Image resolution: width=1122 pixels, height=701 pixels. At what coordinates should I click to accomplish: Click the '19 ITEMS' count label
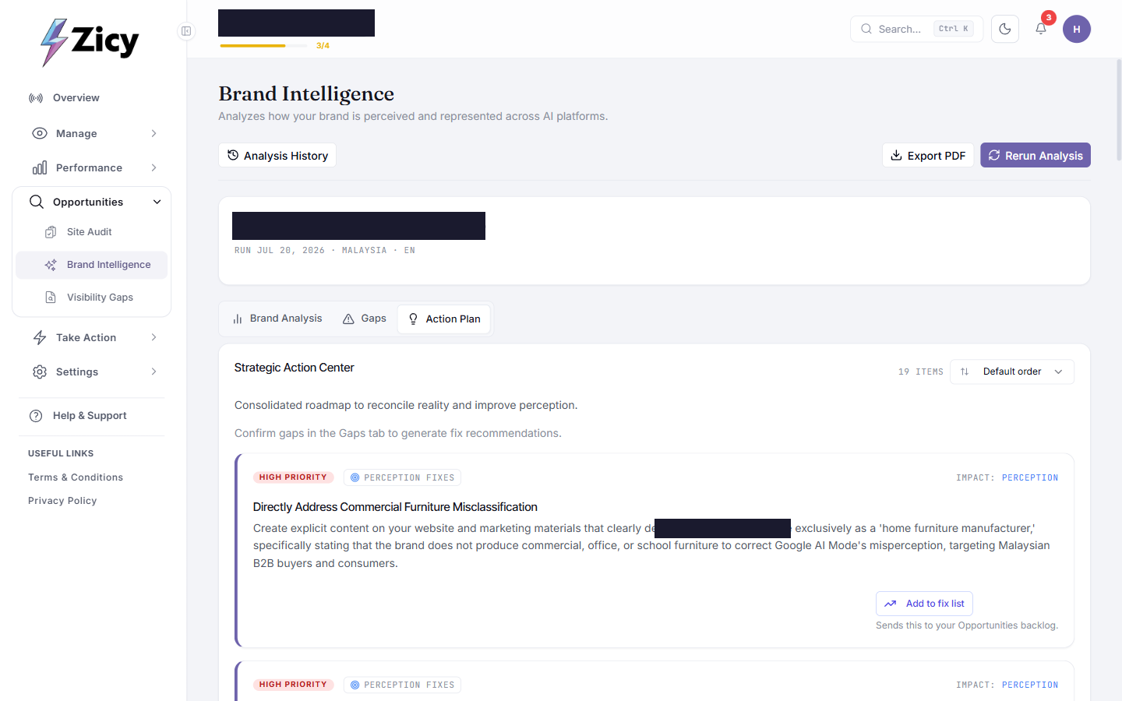tap(921, 372)
